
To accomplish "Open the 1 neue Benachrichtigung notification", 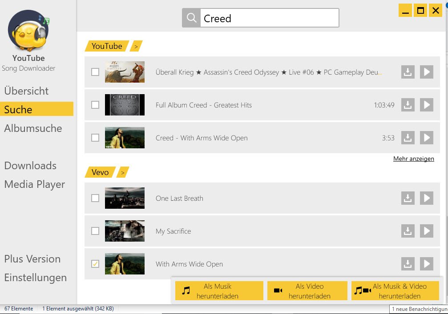I will pos(419,309).
